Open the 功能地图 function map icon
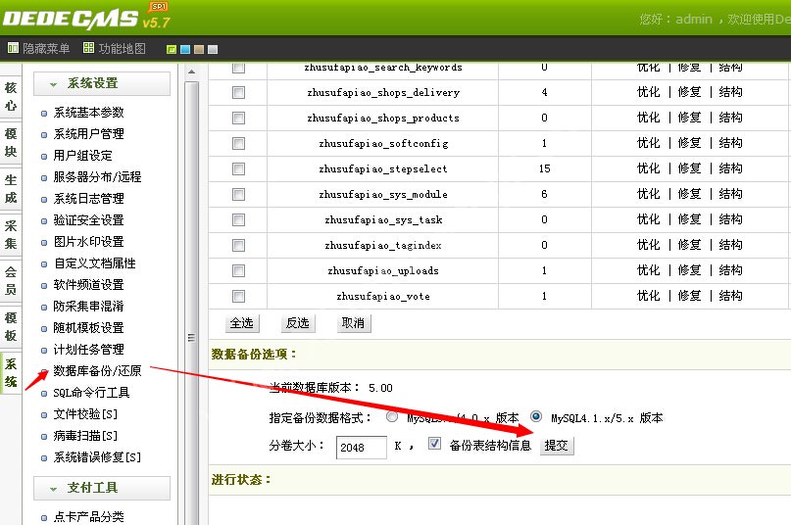 89,48
